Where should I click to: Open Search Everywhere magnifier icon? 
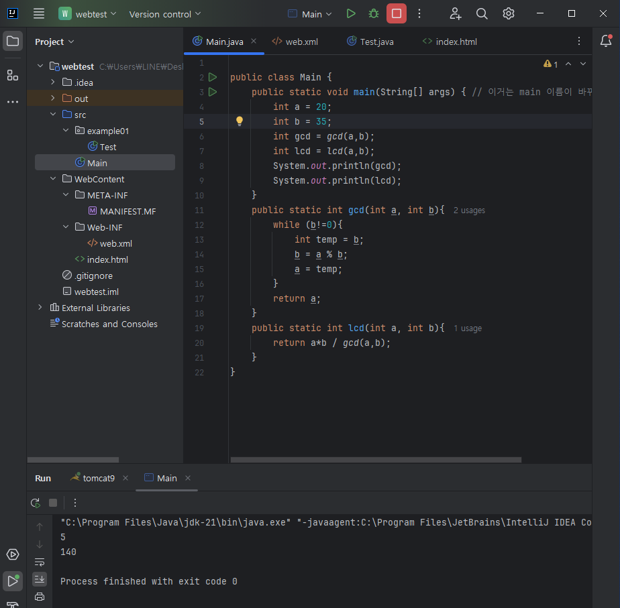point(482,14)
